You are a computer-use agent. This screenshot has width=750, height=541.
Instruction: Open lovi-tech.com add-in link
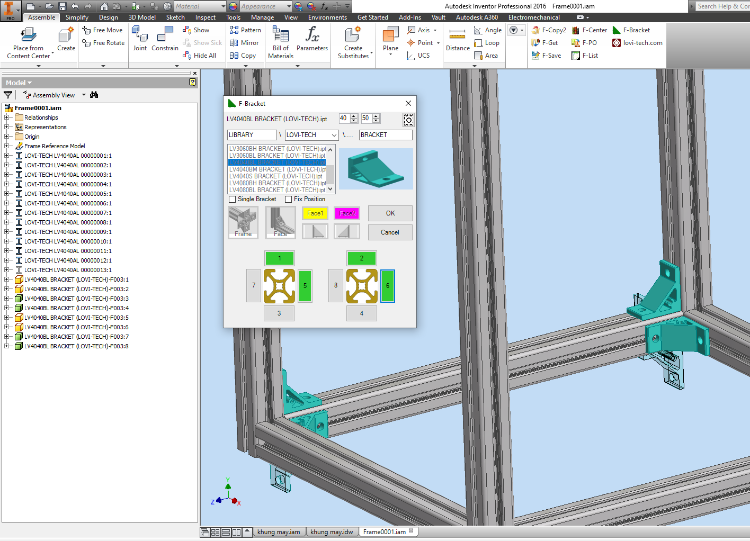pyautogui.click(x=637, y=43)
